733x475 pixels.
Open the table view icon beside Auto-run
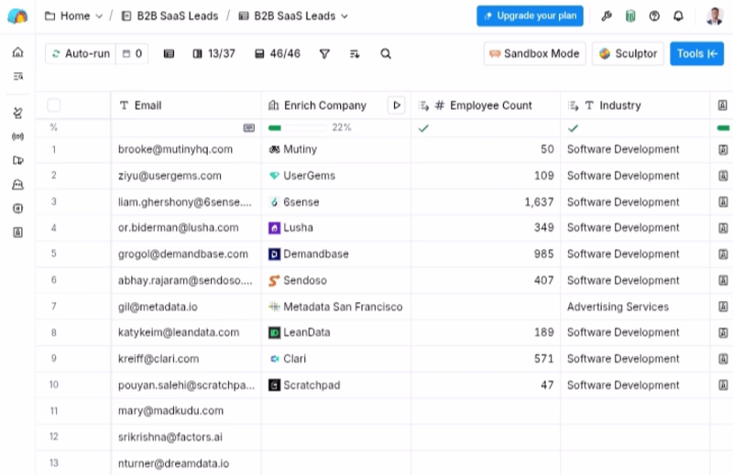169,54
